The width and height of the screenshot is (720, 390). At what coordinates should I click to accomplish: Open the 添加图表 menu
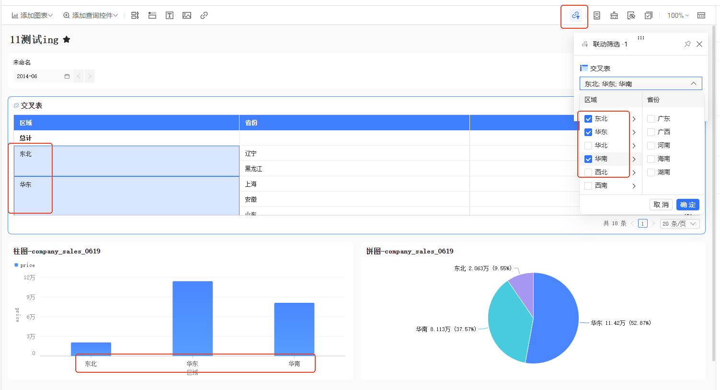[x=32, y=15]
